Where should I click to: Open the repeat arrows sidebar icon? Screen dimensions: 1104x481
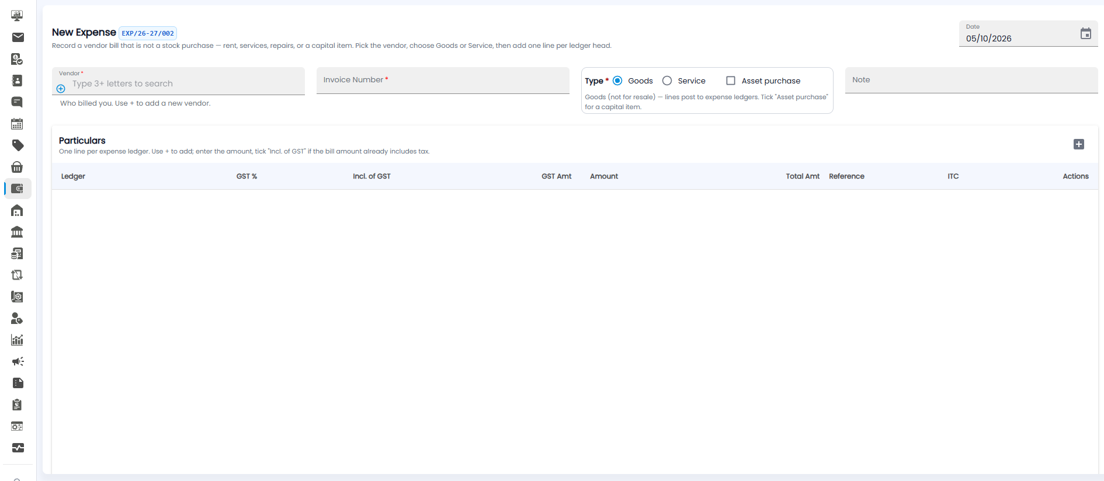(18, 275)
